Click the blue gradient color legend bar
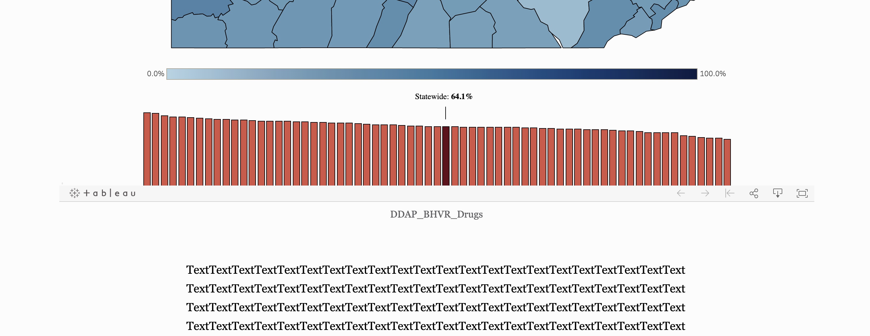Screen dimensions: 870x336 [x=431, y=74]
